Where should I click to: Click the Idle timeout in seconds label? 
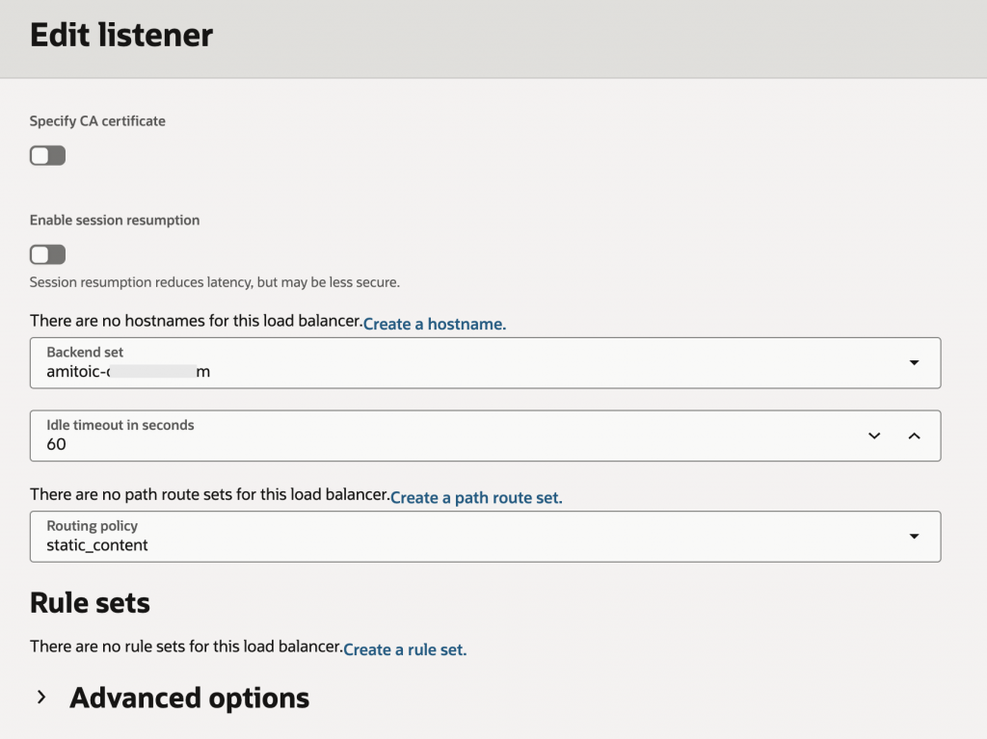pos(120,425)
